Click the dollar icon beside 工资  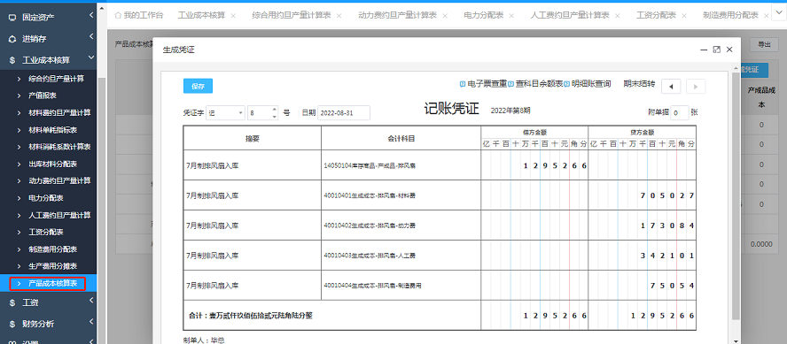12,302
